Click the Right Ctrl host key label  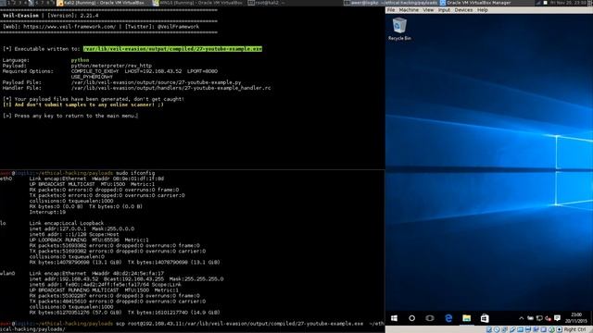coord(574,329)
